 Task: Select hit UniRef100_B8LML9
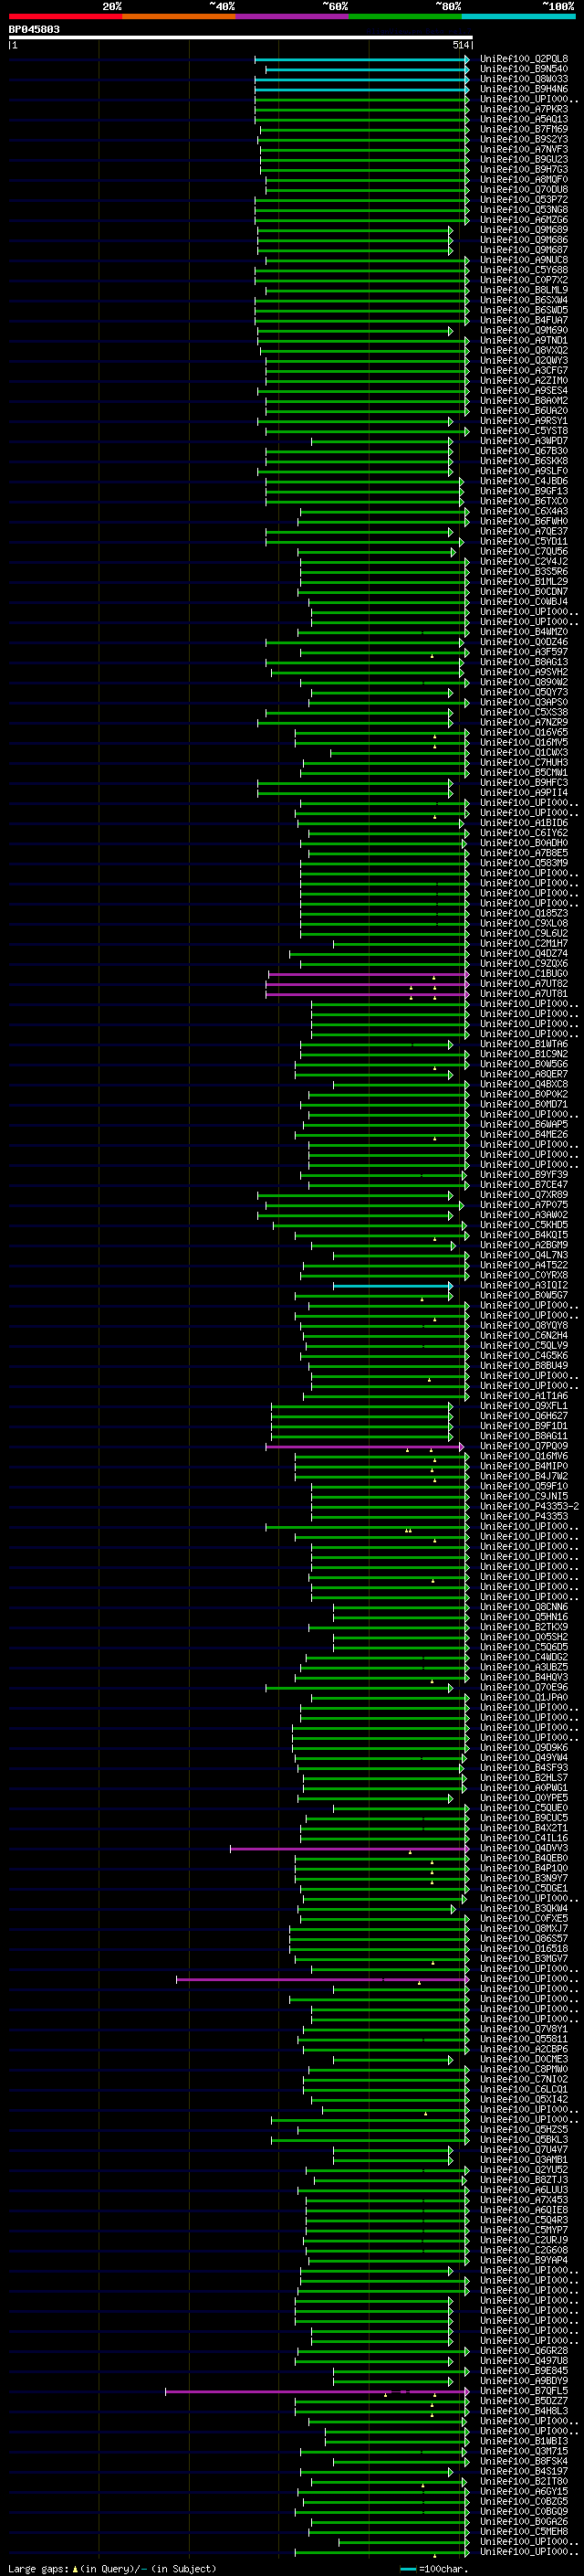(524, 290)
